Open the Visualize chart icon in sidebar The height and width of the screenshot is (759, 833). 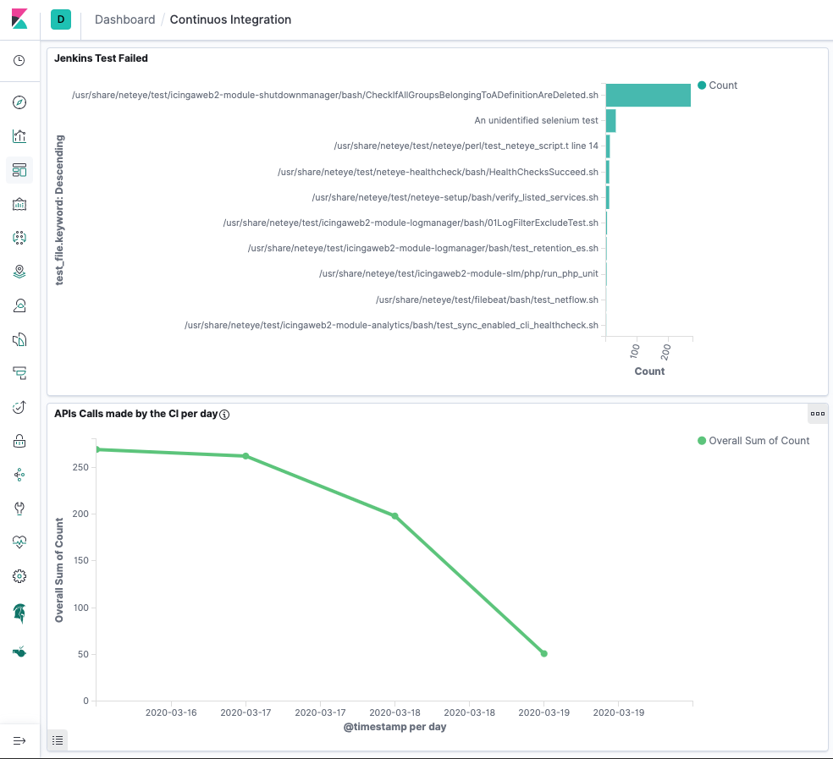click(19, 136)
